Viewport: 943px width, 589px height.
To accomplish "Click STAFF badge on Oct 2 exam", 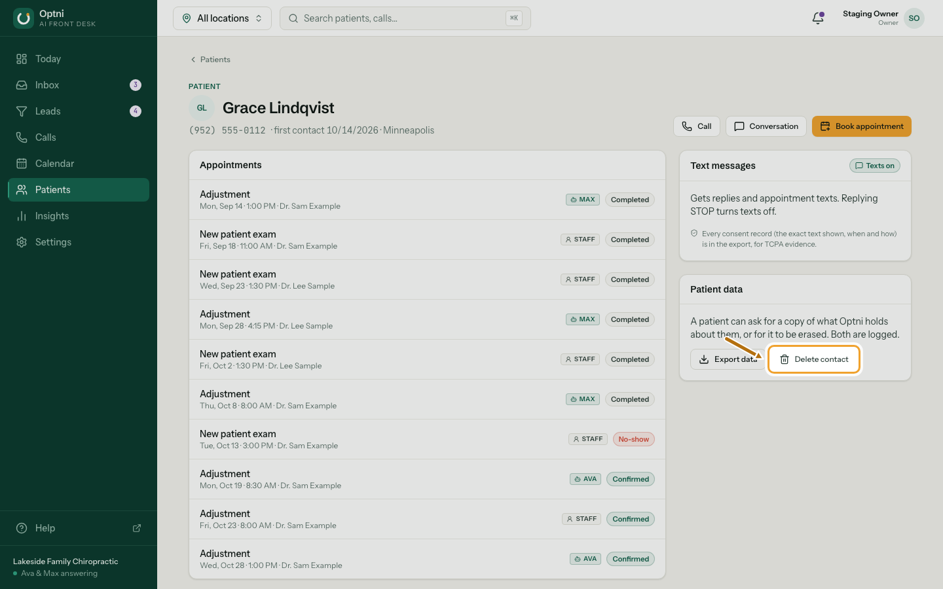I will click(580, 359).
